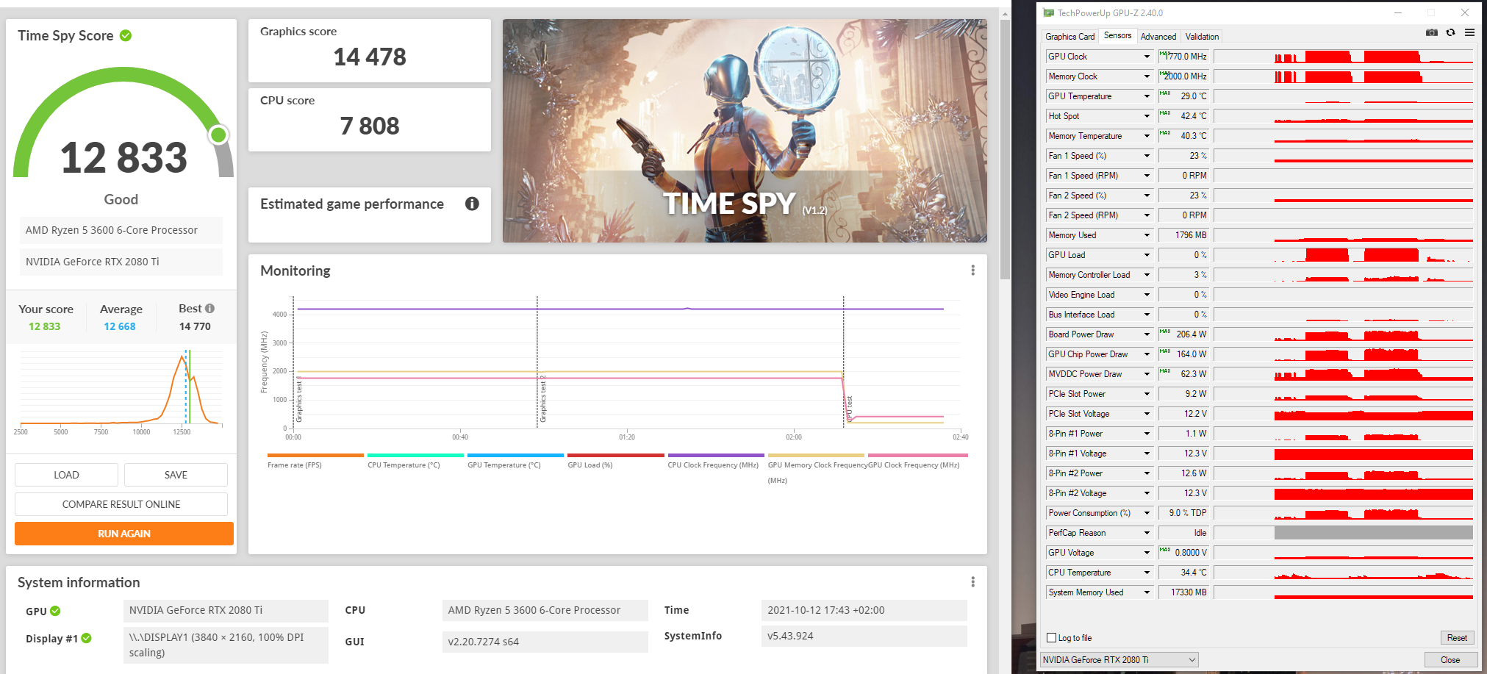Screen dimensions: 1487x674
Task: Click the Power Consumption value 9.0 % TDP
Action: [1188, 513]
